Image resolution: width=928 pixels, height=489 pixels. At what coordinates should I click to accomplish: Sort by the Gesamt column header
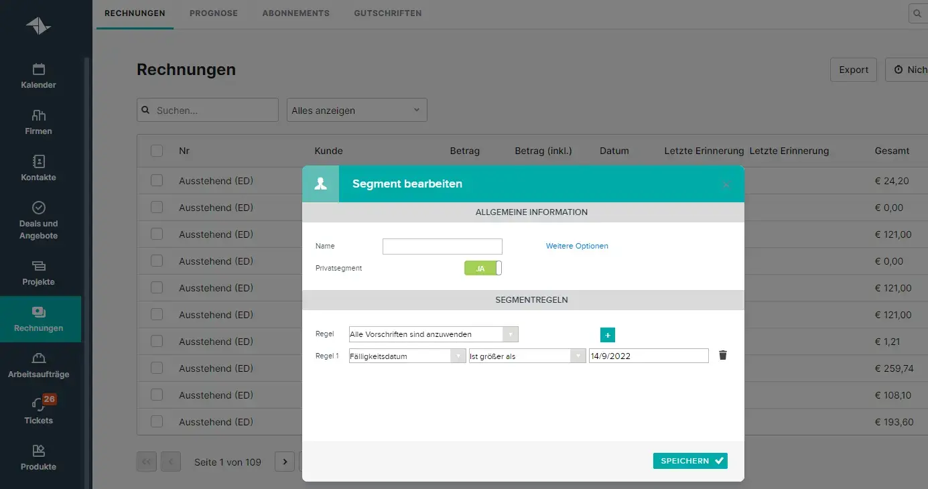(x=892, y=151)
